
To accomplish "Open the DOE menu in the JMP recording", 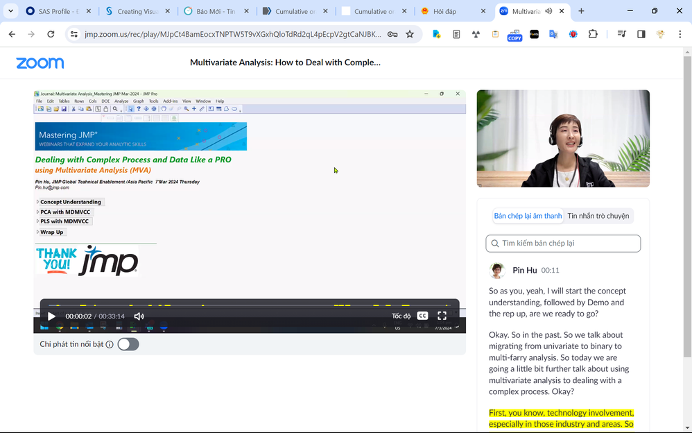I will 105,101.
